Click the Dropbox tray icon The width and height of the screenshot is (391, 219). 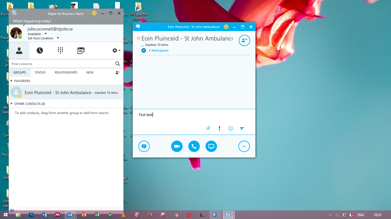pyautogui.click(x=344, y=215)
